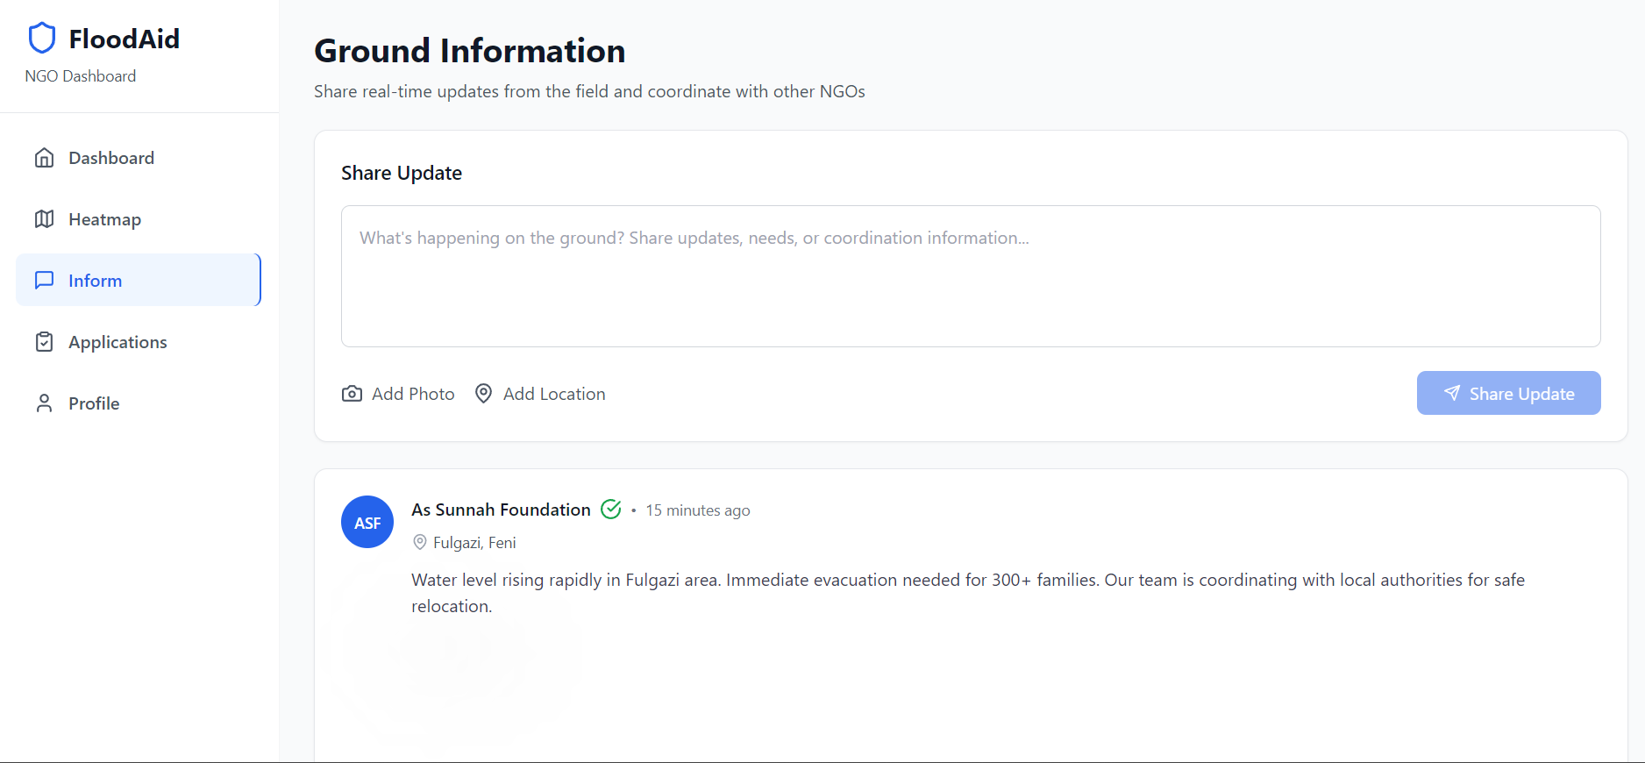This screenshot has width=1645, height=763.
Task: Click the Heatmap map icon
Action: click(44, 219)
